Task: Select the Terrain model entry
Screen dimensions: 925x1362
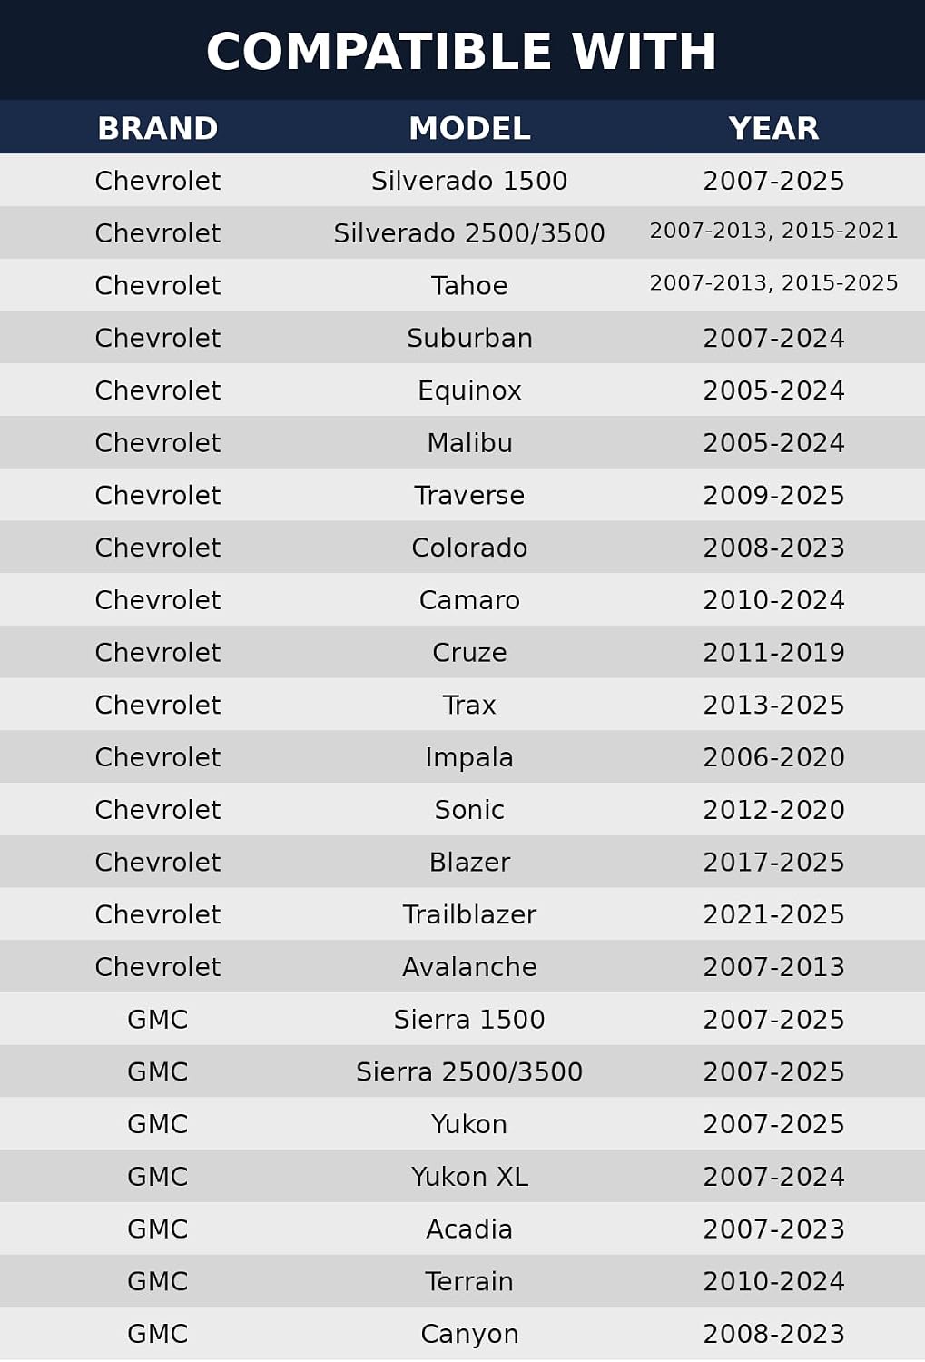Action: click(469, 1281)
